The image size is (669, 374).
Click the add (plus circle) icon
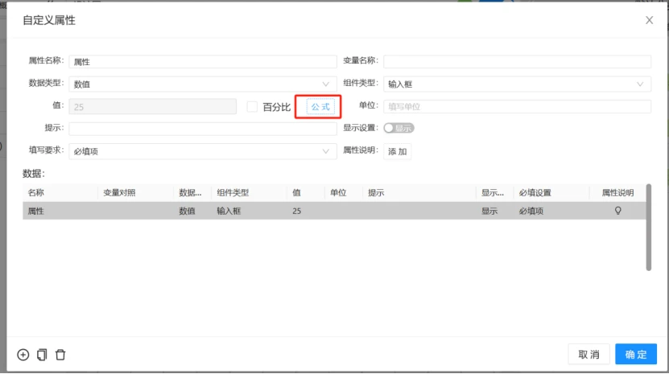click(23, 355)
